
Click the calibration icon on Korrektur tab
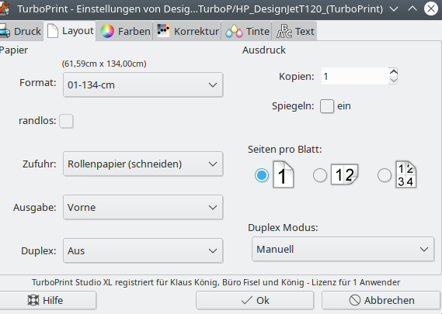(163, 31)
